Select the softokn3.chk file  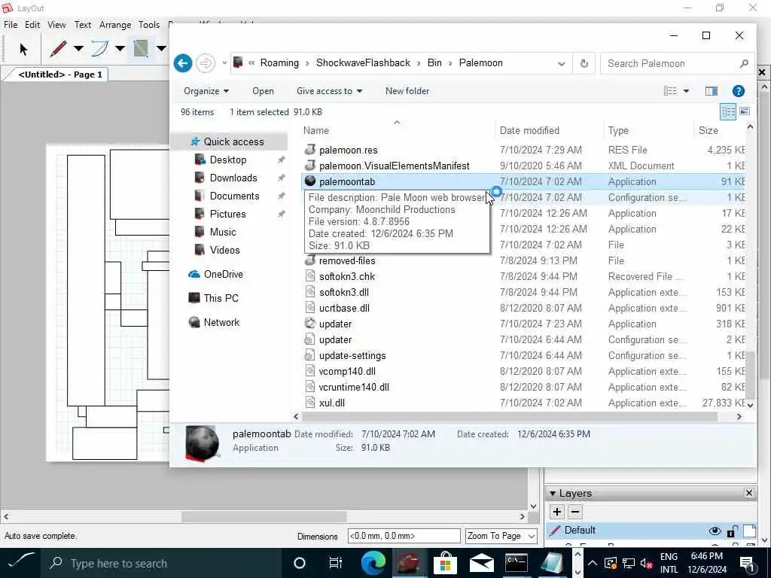point(346,276)
